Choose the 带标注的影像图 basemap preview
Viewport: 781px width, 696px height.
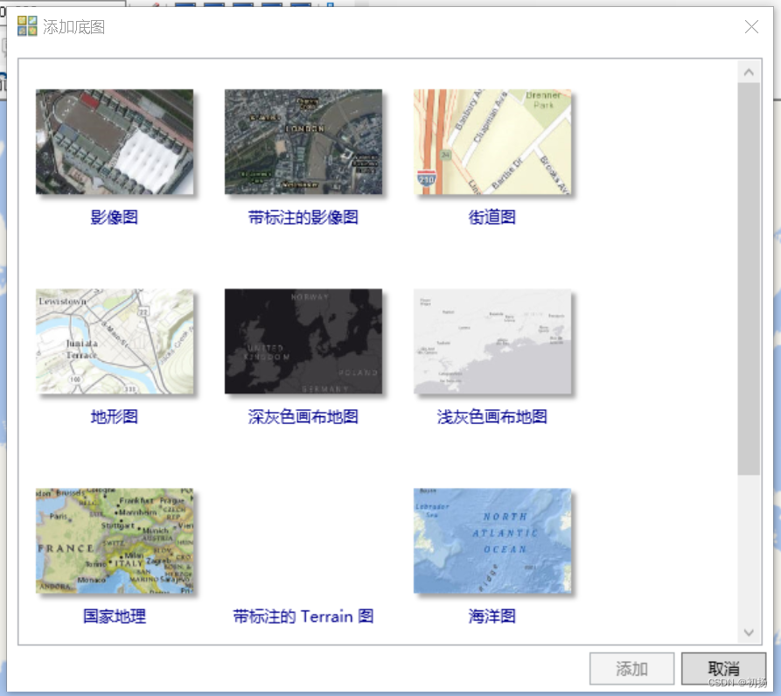[x=303, y=143]
